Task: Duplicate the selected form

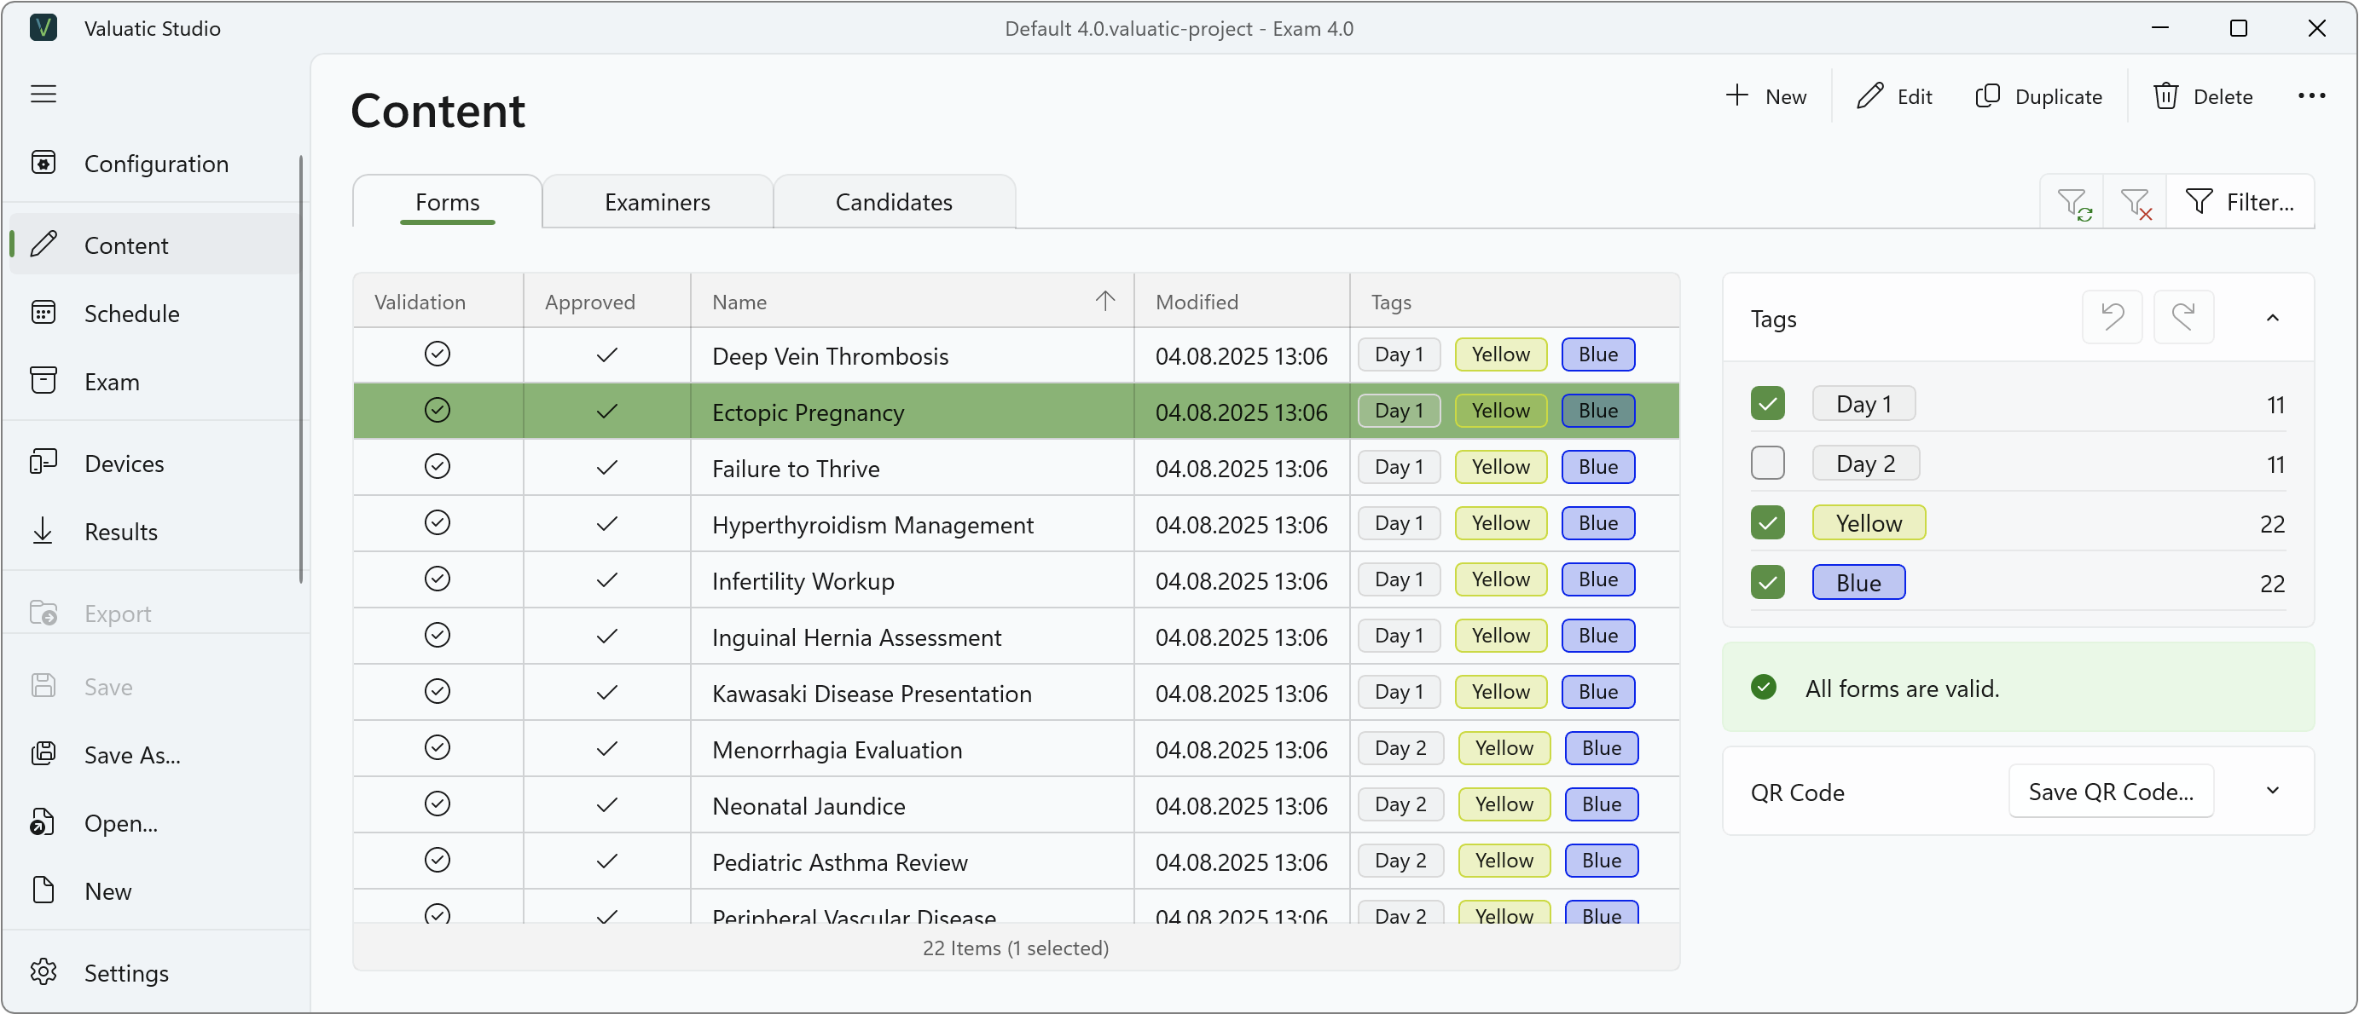Action: 2038,96
